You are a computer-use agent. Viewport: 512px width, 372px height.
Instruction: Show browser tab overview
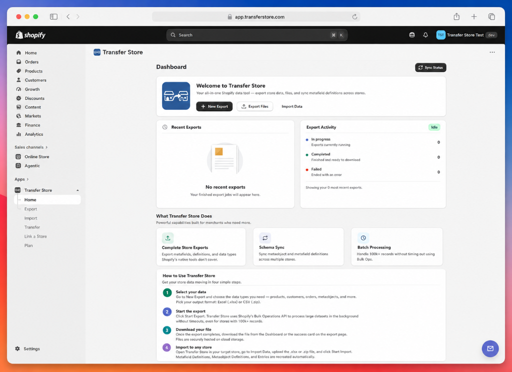click(491, 16)
